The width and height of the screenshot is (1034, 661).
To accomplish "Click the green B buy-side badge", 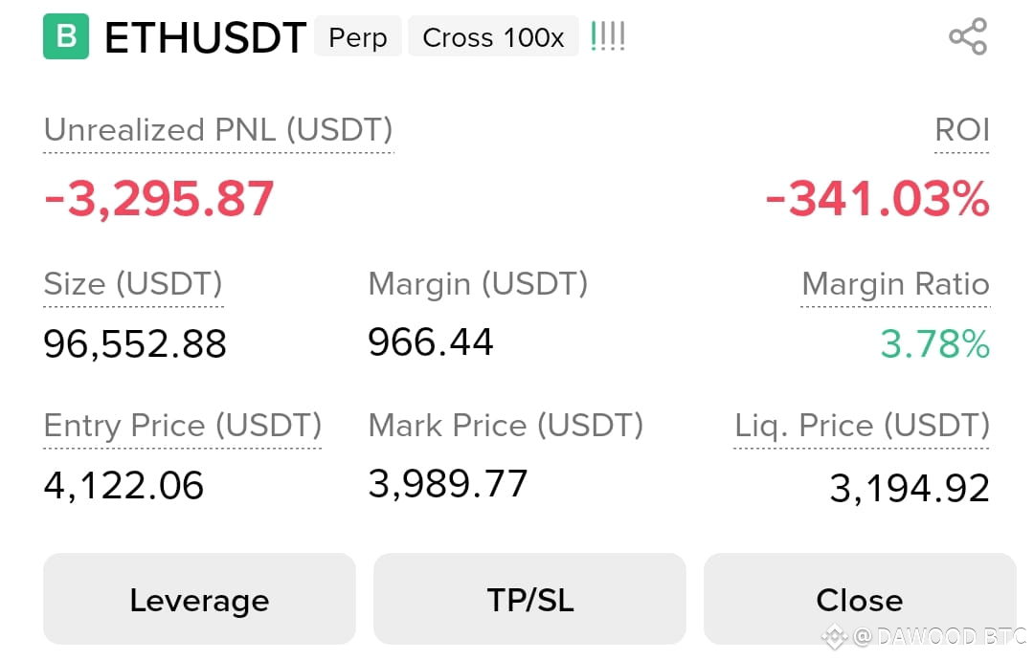I will tap(66, 36).
